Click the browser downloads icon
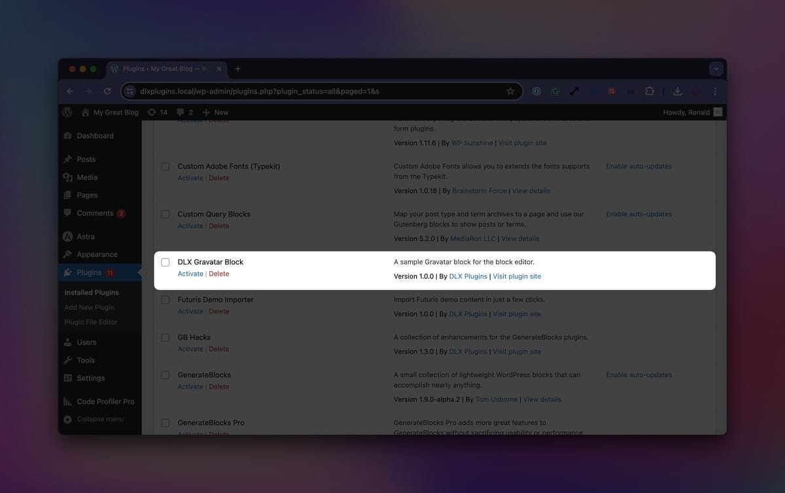785x493 pixels. pos(678,91)
